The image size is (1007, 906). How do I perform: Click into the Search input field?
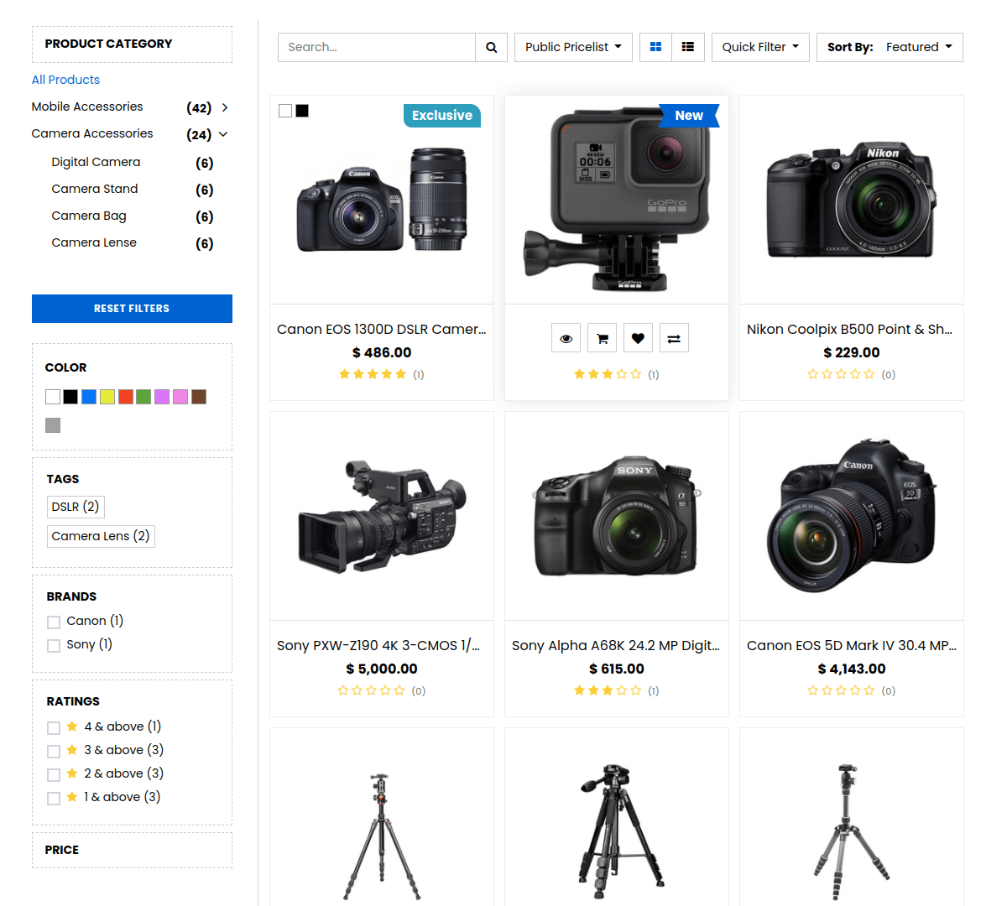(377, 47)
